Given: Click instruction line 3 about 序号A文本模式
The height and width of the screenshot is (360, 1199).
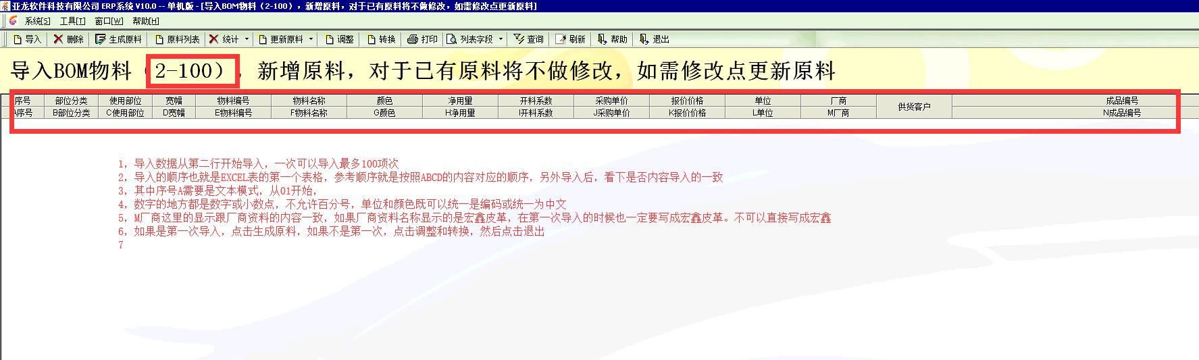Looking at the screenshot, I should coord(218,190).
